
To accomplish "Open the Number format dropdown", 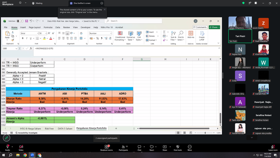I will (x=111, y=33).
